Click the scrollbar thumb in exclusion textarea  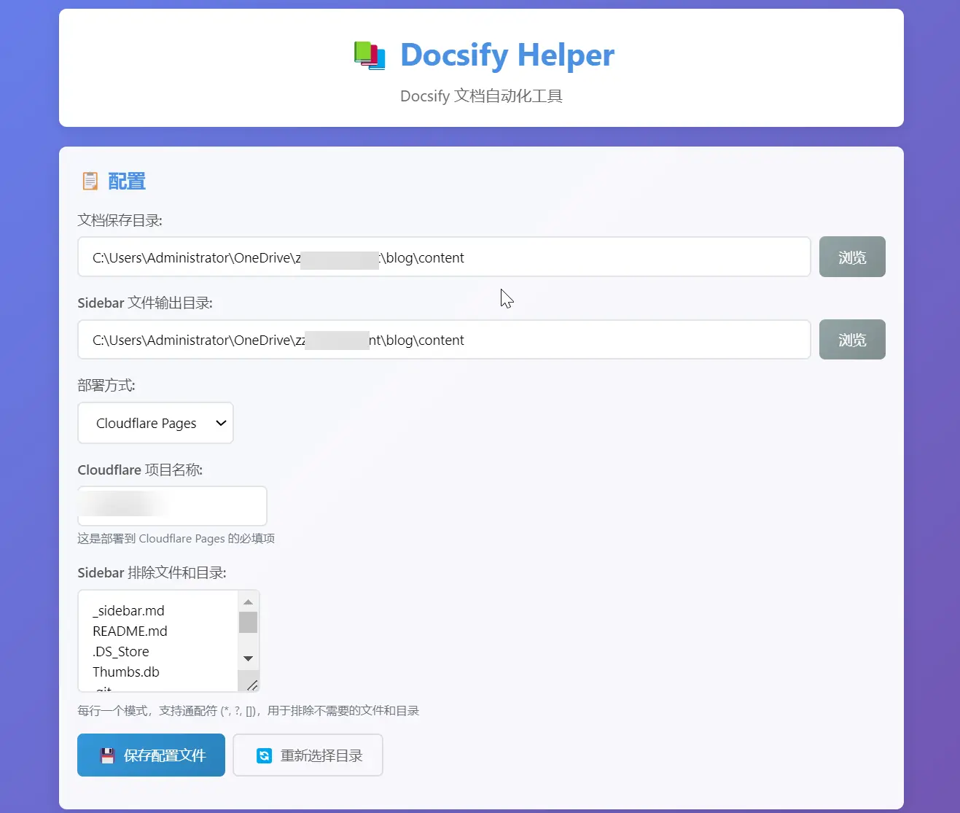(x=248, y=622)
